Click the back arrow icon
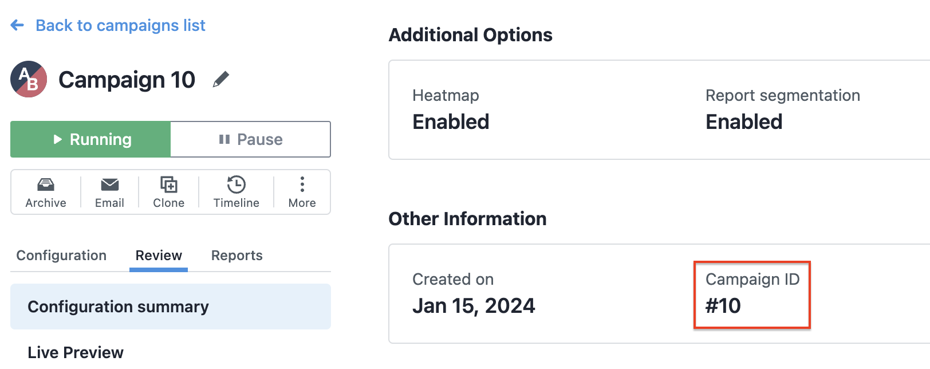This screenshot has height=369, width=930. [17, 25]
